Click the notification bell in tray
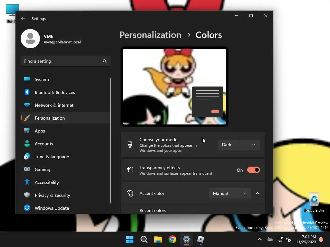The height and width of the screenshot is (247, 330). pos(321,239)
